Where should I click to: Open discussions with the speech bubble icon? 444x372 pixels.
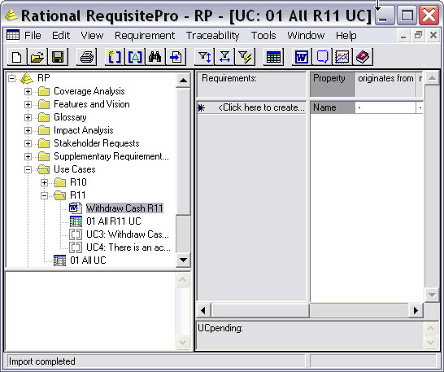(x=322, y=57)
